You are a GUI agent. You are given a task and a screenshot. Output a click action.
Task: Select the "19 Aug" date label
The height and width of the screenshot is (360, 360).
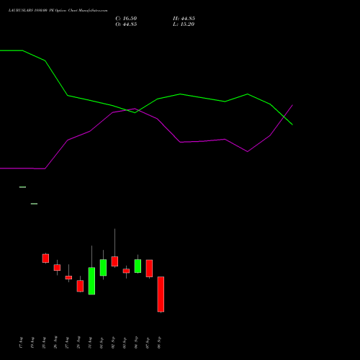(32, 343)
